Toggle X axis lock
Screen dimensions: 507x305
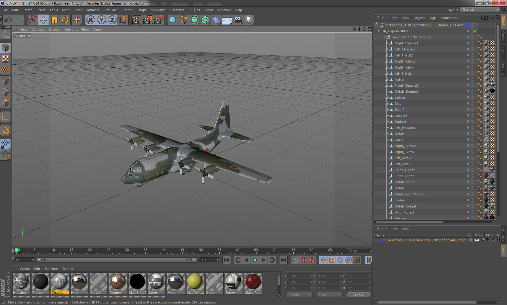point(90,20)
